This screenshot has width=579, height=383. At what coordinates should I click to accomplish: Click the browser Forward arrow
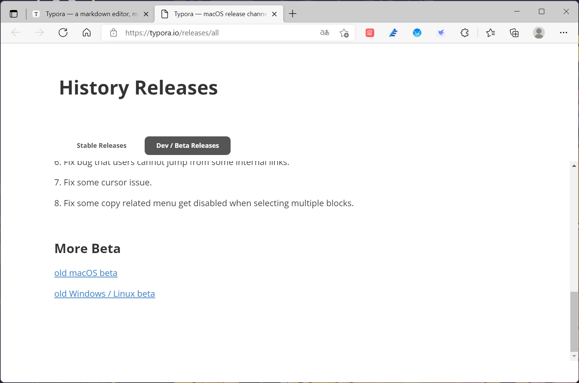click(x=39, y=33)
